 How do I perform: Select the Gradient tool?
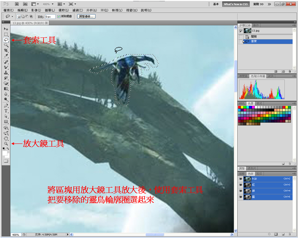pyautogui.click(x=6, y=89)
